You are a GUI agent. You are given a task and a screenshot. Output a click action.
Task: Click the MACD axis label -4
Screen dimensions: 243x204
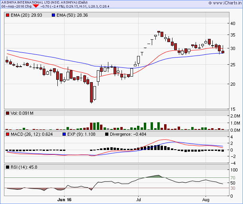pos(233,163)
